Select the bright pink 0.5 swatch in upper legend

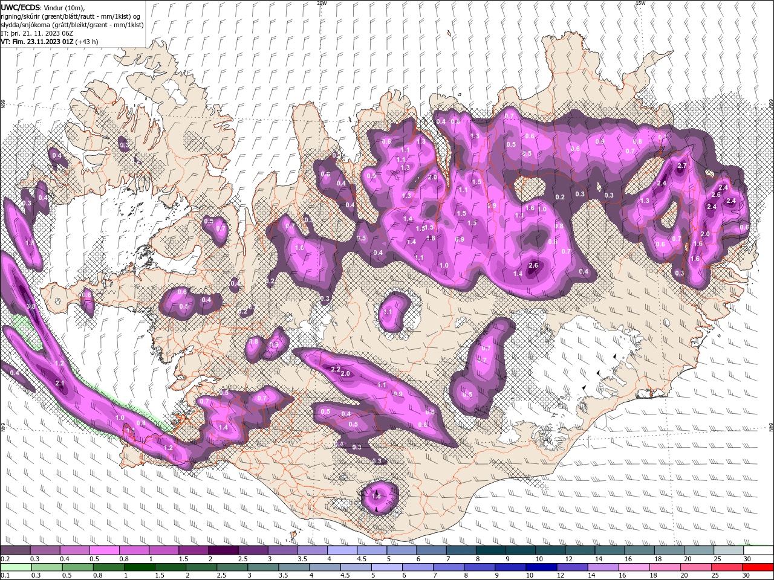point(104,550)
